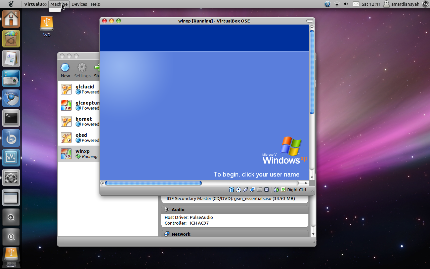Screen dimensions: 430x269
Task: Click the power session button
Action: 425,4
